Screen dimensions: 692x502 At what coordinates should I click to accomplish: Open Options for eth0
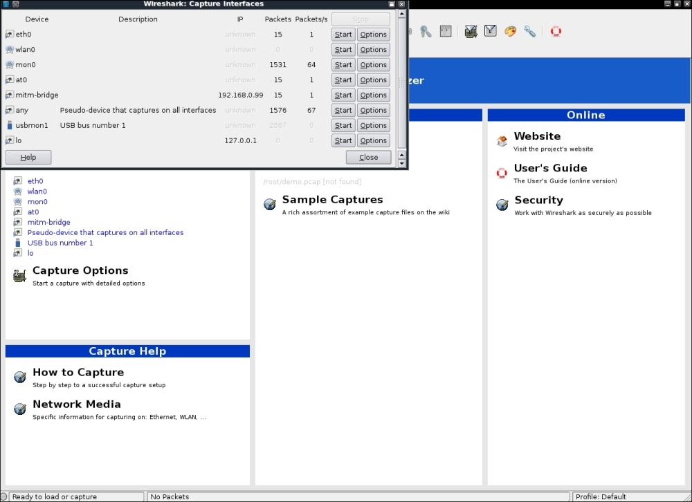tap(374, 35)
